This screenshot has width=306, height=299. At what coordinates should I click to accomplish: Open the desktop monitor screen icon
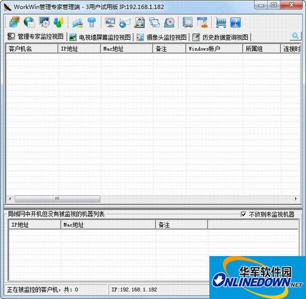tap(110, 22)
